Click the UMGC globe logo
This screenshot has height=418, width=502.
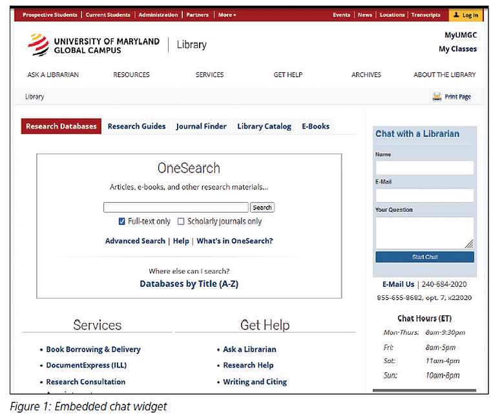pos(38,45)
